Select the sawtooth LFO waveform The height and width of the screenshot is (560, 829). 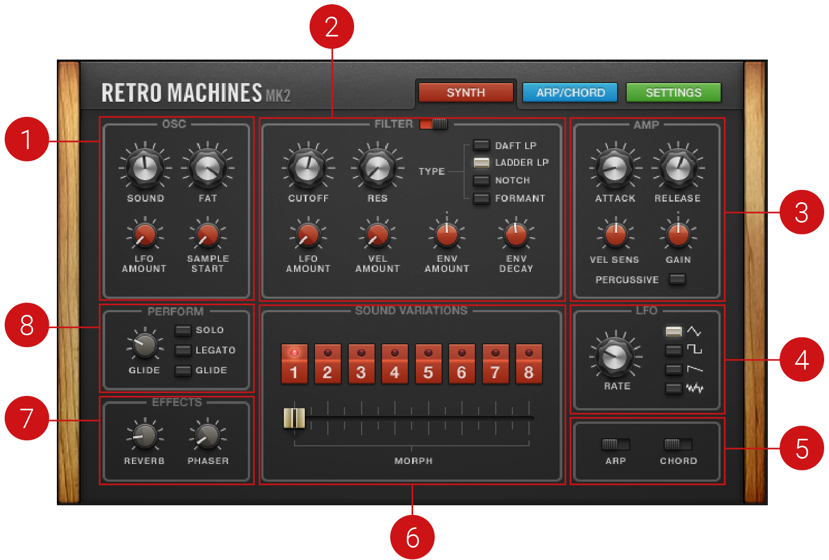click(673, 369)
